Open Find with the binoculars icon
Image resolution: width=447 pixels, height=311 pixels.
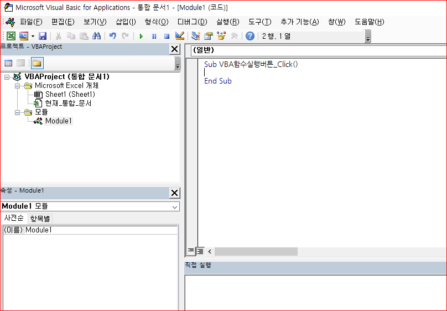tap(96, 36)
